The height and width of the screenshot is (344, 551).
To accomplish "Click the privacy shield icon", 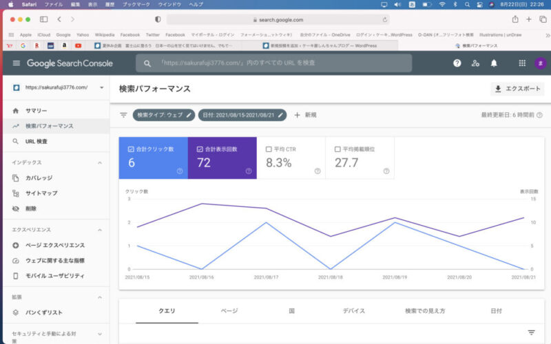I will (x=158, y=19).
